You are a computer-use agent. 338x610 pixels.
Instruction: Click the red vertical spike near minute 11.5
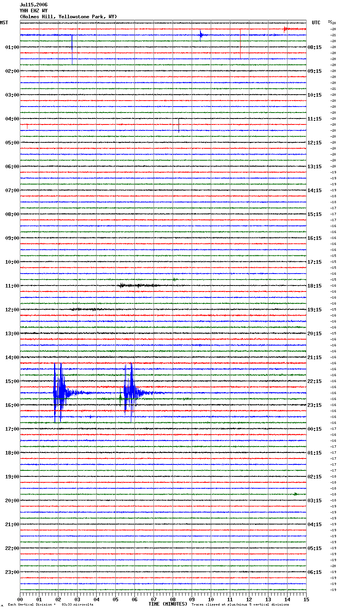240,44
